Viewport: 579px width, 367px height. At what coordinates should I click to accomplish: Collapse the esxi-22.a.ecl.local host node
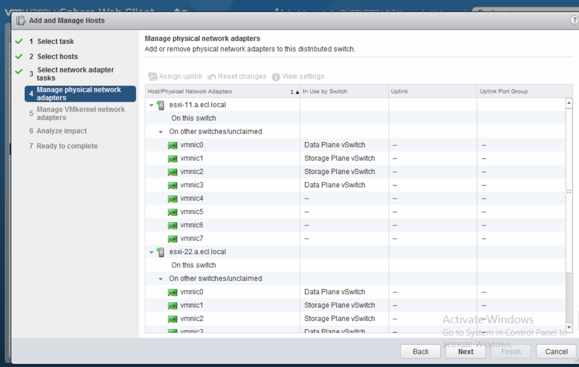pos(151,252)
